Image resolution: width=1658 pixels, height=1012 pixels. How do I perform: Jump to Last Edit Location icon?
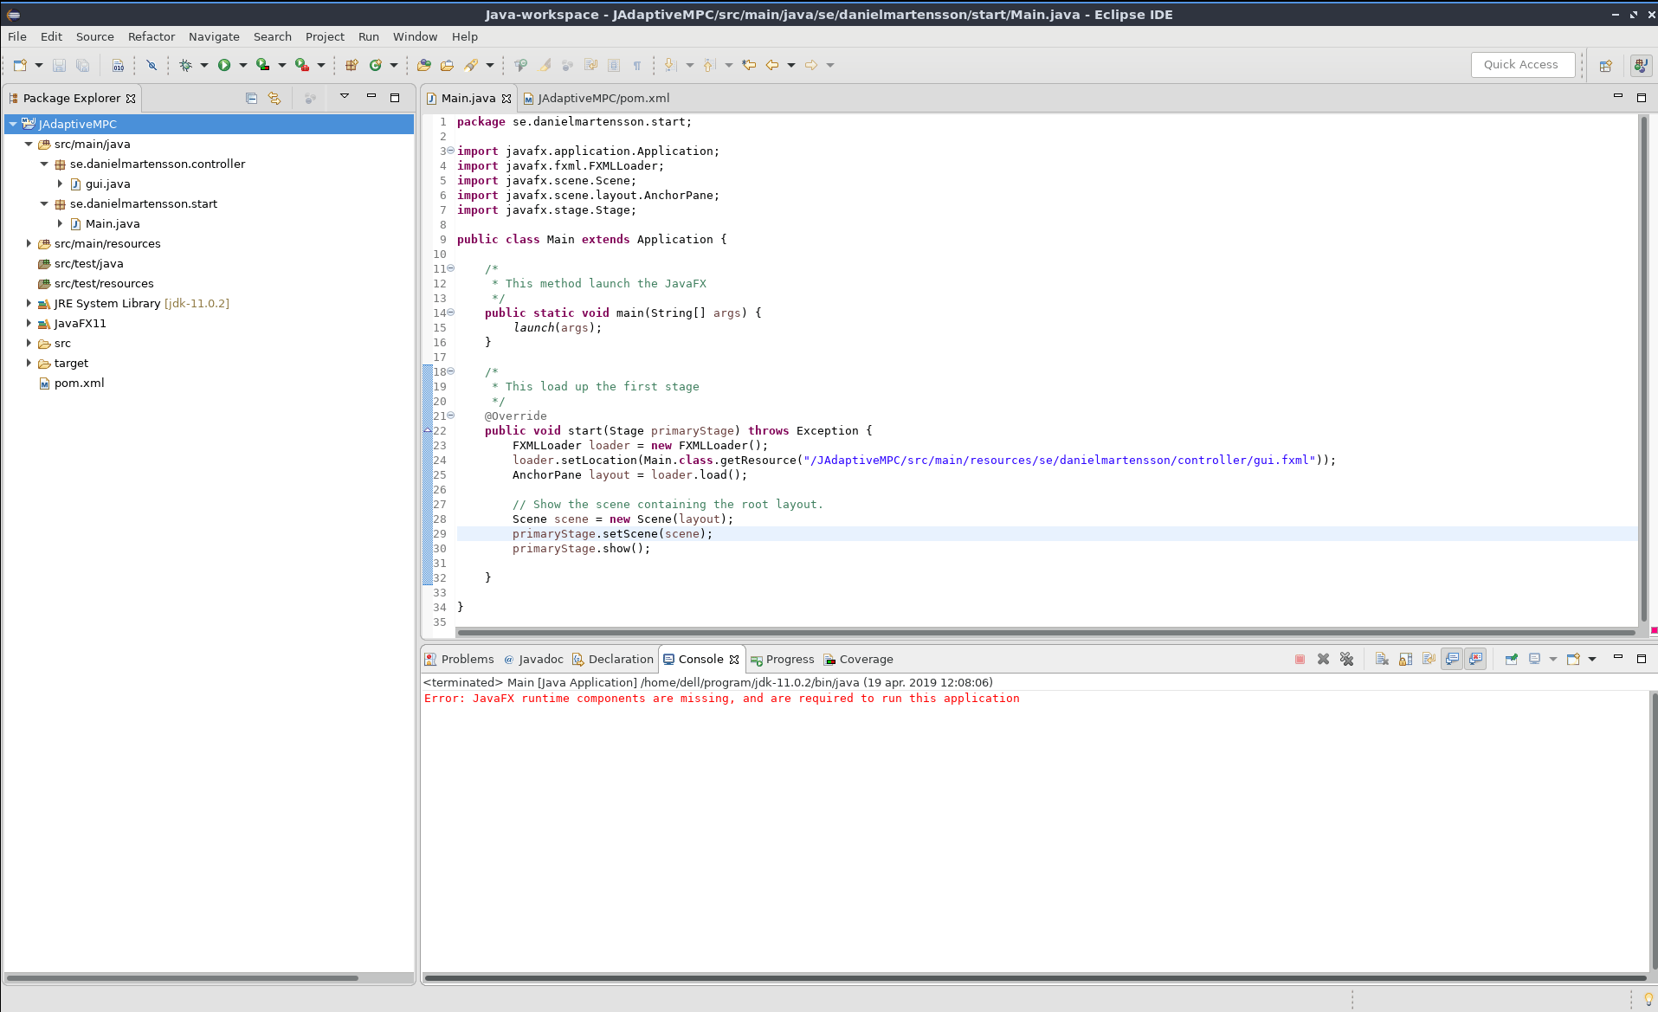[x=749, y=65]
